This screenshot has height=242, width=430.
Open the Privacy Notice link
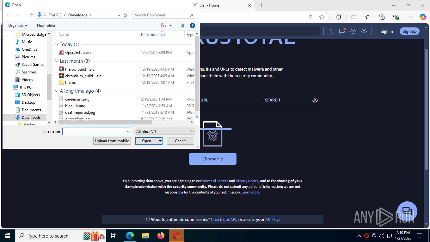click(x=247, y=181)
